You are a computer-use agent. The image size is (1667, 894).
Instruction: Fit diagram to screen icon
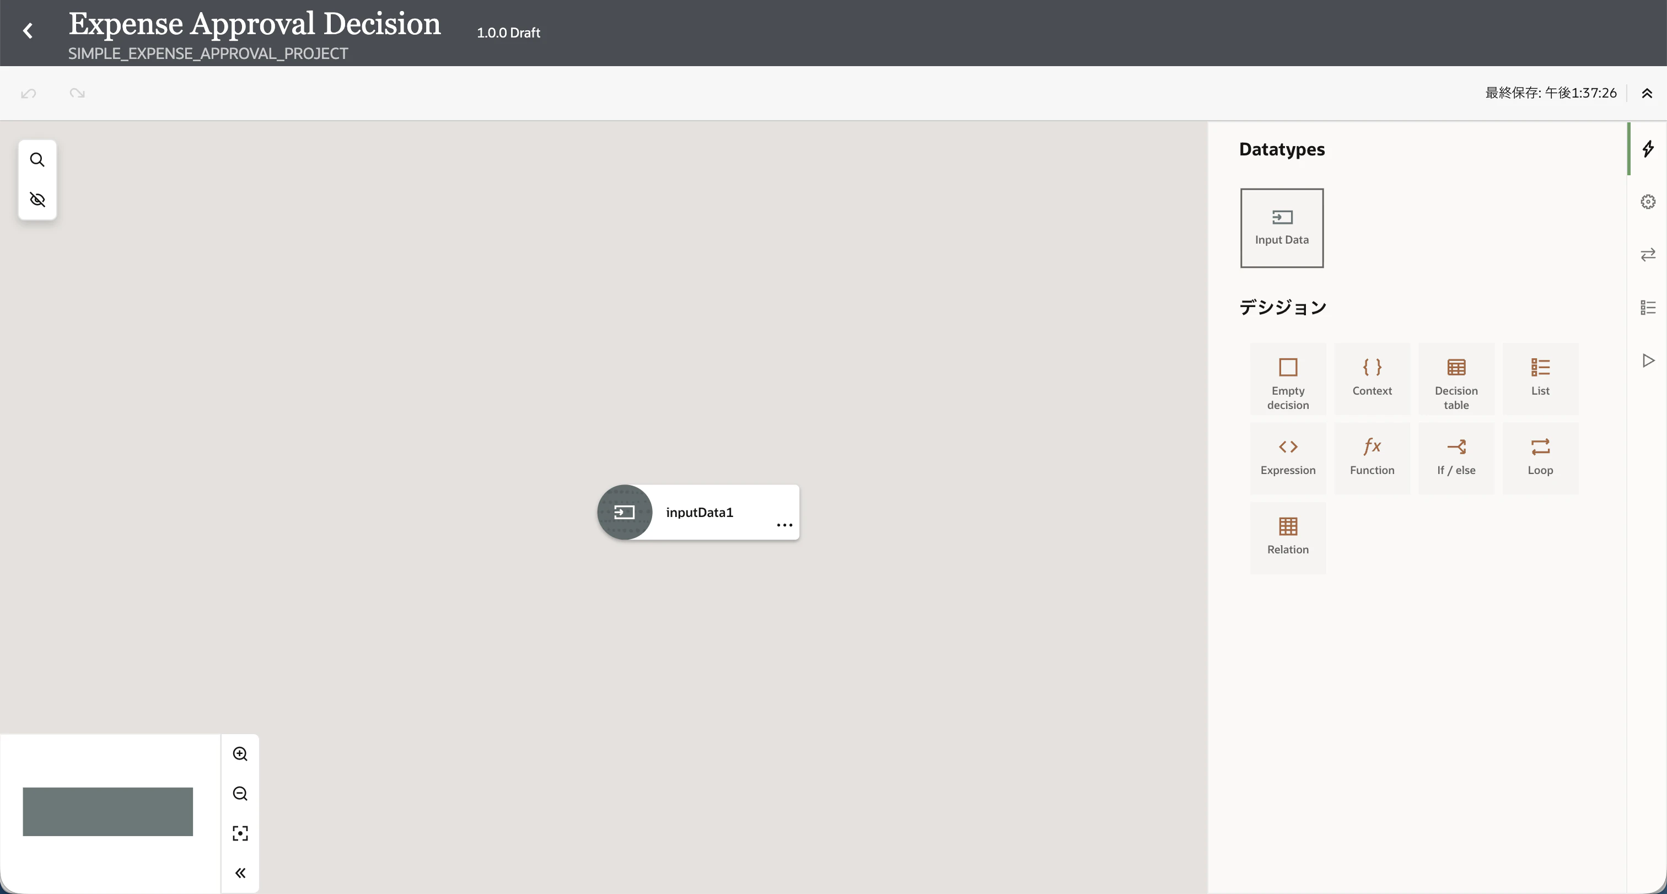click(x=240, y=833)
